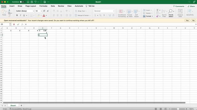197x110 pixels.
Task: Open Cell Styles gallery
Action: click(x=136, y=13)
